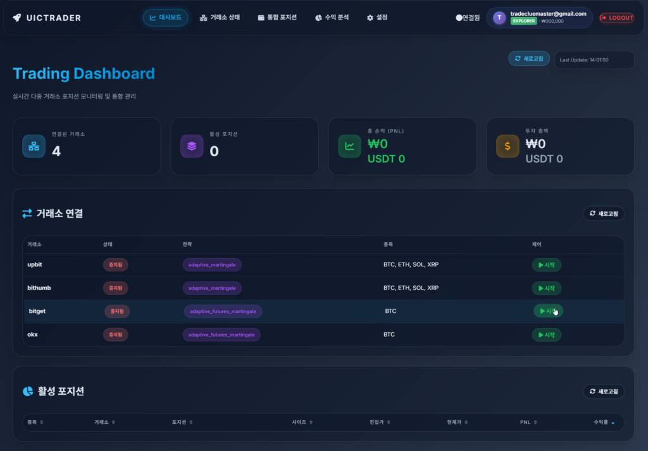Screen dimensions: 648x451
Task: Sort positions by 종목 column header
Action: (35, 422)
